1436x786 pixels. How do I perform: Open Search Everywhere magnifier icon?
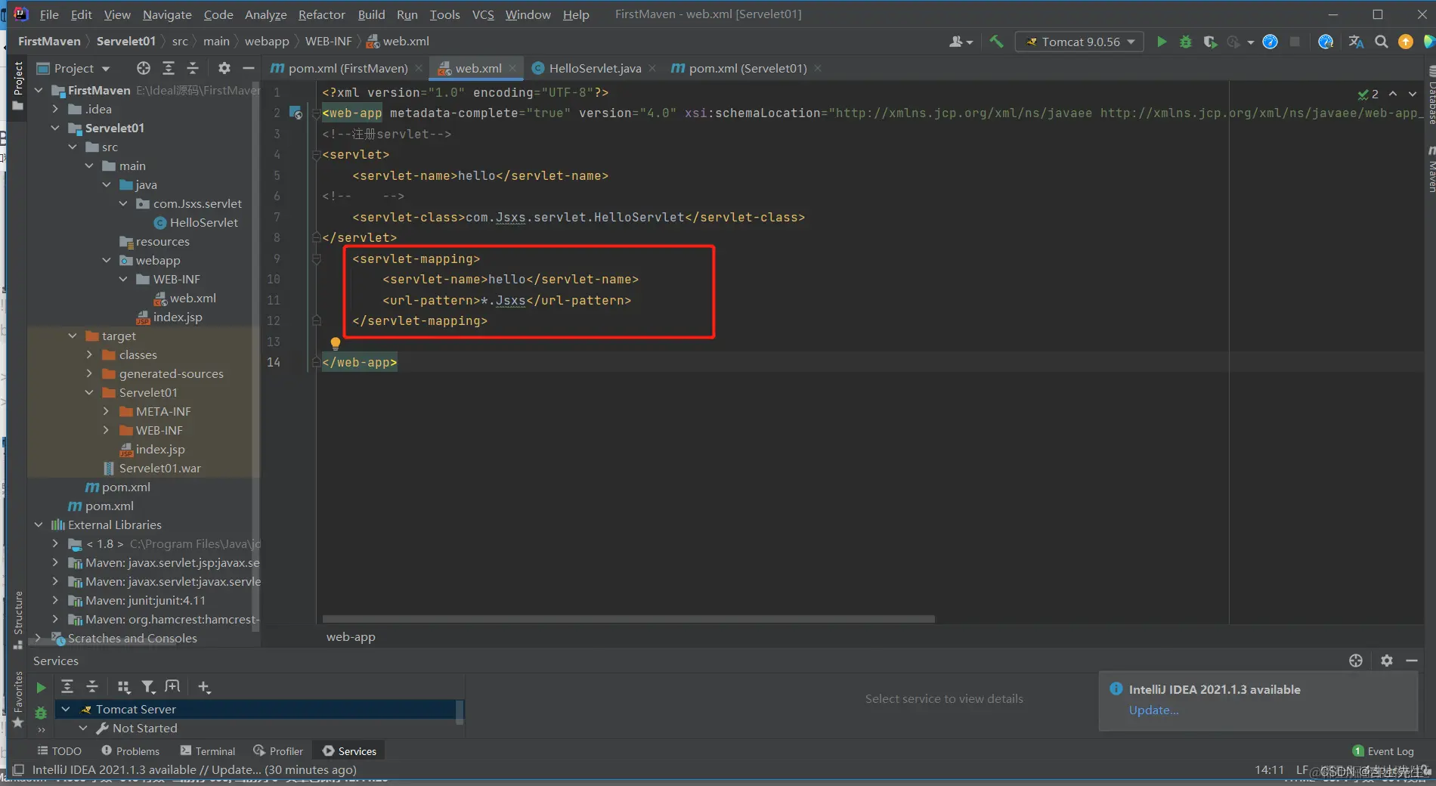tap(1382, 42)
